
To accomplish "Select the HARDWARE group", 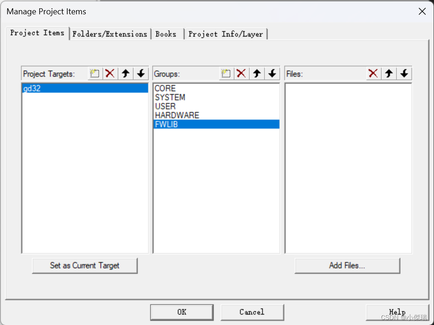I will tap(216, 115).
